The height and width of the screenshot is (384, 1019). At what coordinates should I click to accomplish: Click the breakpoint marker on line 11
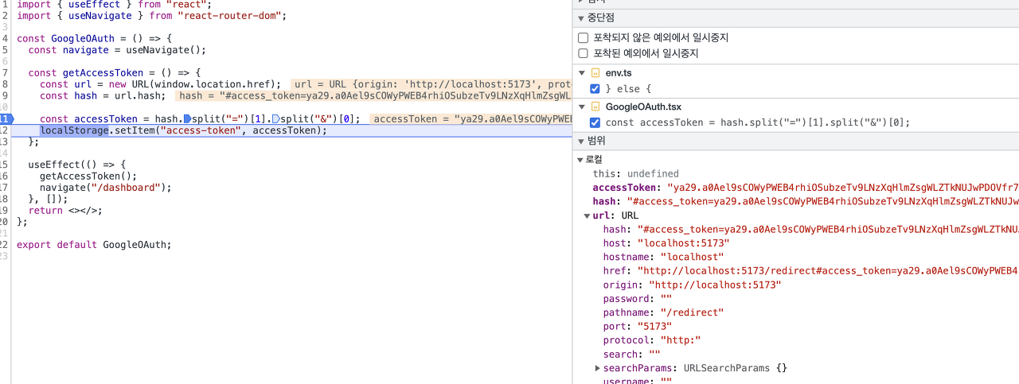(x=5, y=118)
